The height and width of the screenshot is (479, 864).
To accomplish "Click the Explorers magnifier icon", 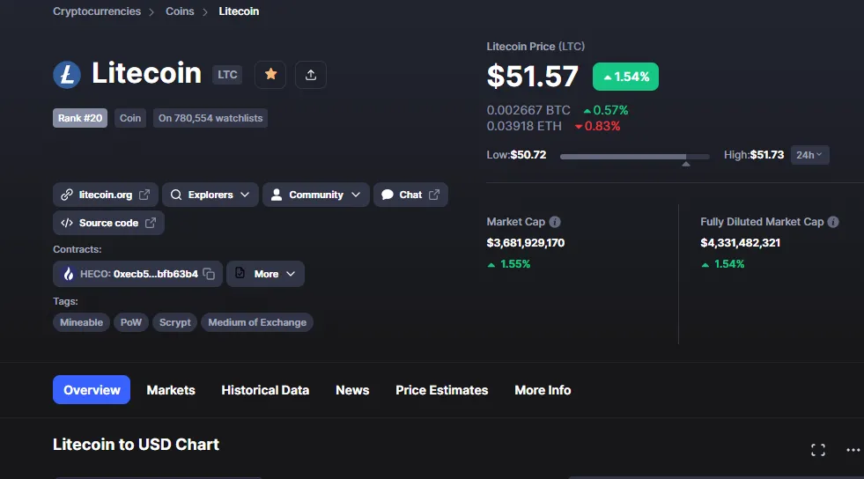I will (176, 195).
